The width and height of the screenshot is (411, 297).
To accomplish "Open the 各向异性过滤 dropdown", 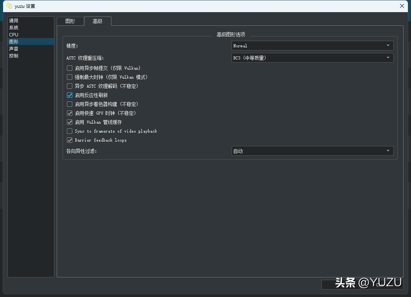I will (312, 151).
